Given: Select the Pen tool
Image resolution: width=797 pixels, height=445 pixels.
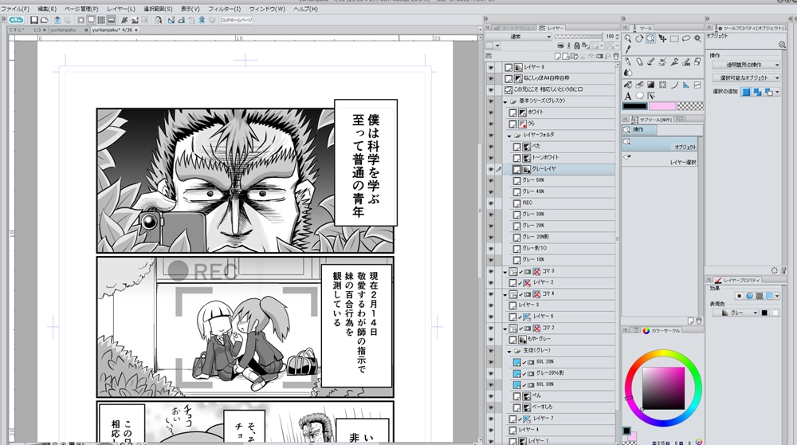Looking at the screenshot, I should pos(628,61).
